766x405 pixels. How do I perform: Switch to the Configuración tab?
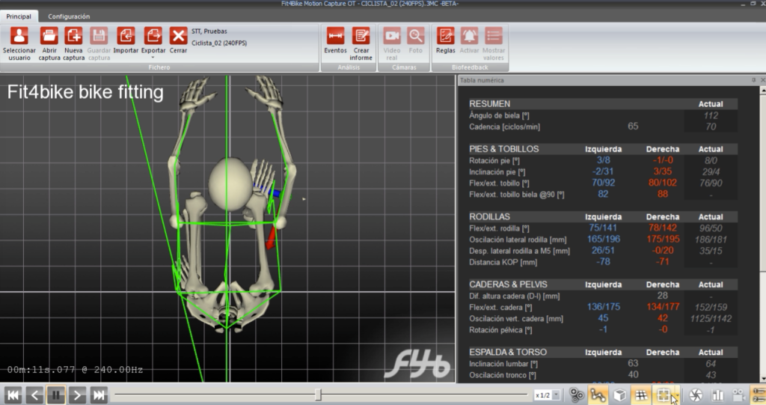tap(69, 16)
